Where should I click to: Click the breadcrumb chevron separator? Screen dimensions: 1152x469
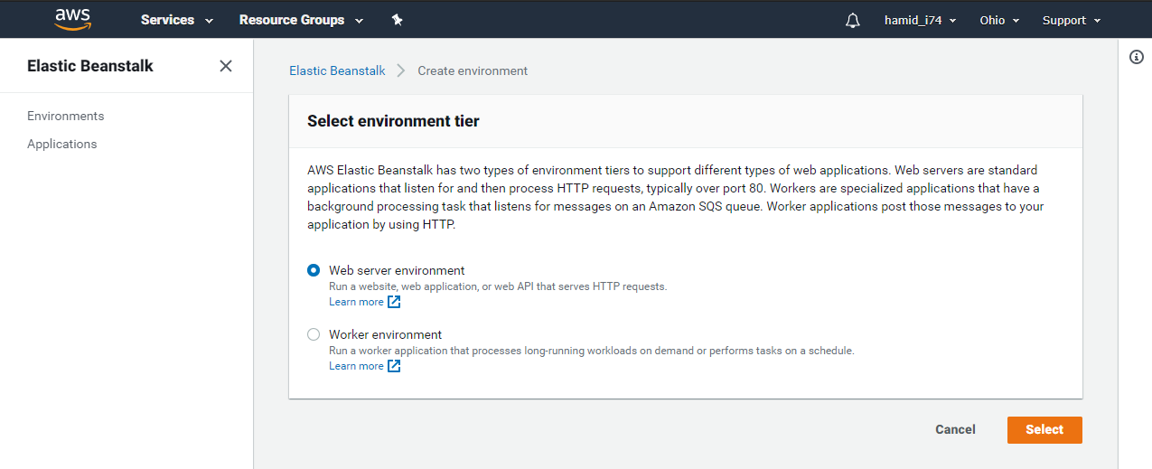tap(401, 70)
